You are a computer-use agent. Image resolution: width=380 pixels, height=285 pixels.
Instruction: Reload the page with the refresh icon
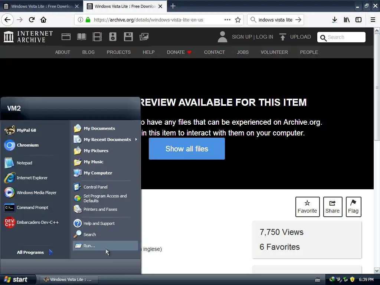coord(32,20)
